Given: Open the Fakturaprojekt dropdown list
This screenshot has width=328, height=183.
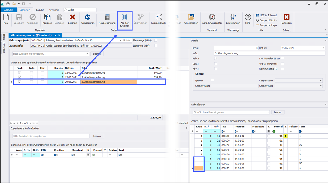Looking at the screenshot, I should click(x=120, y=40).
